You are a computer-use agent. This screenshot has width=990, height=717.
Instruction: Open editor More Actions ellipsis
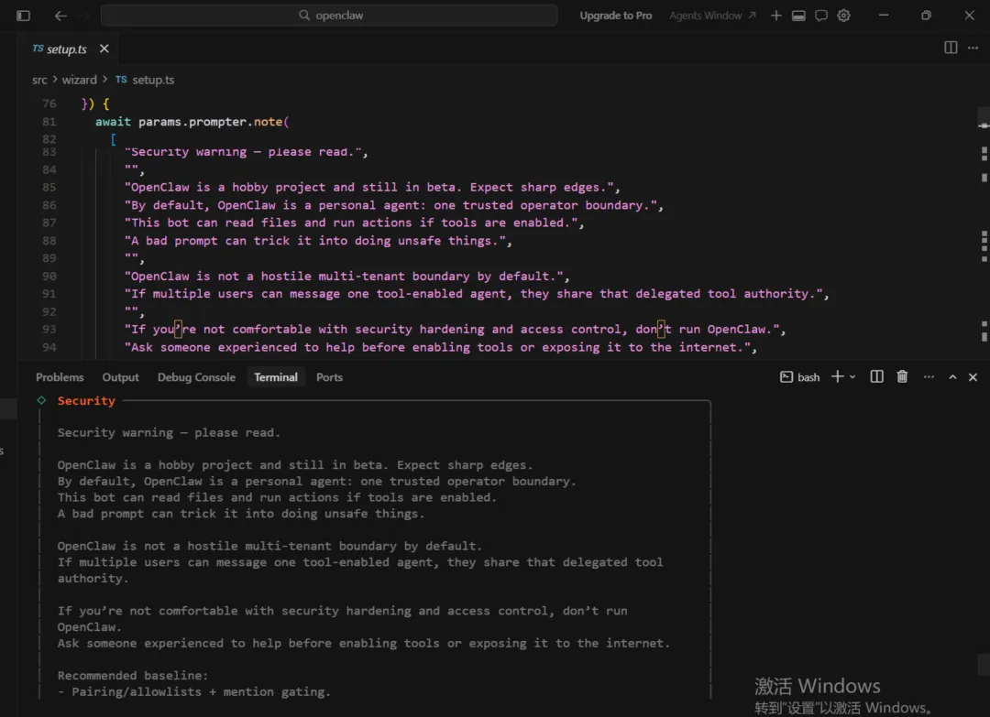973,48
